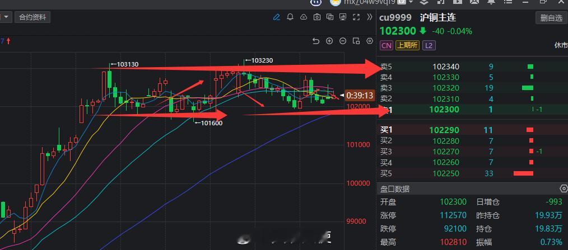Open chart settings hexagon icon
This screenshot has height=250, width=568.
(370, 41)
